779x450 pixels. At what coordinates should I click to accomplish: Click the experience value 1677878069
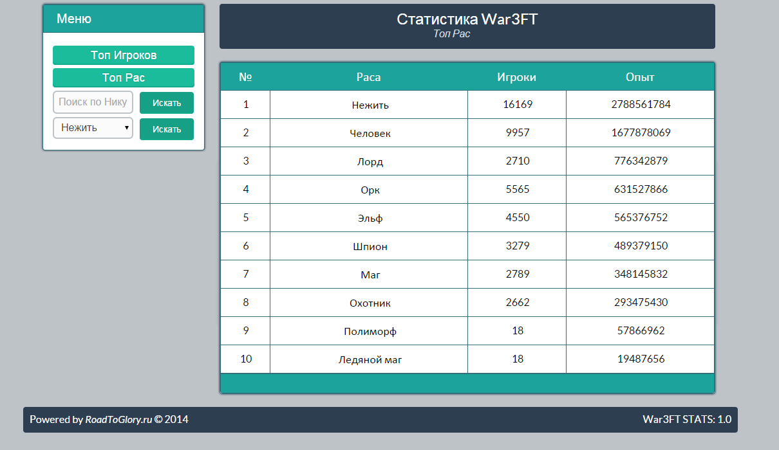pos(641,132)
